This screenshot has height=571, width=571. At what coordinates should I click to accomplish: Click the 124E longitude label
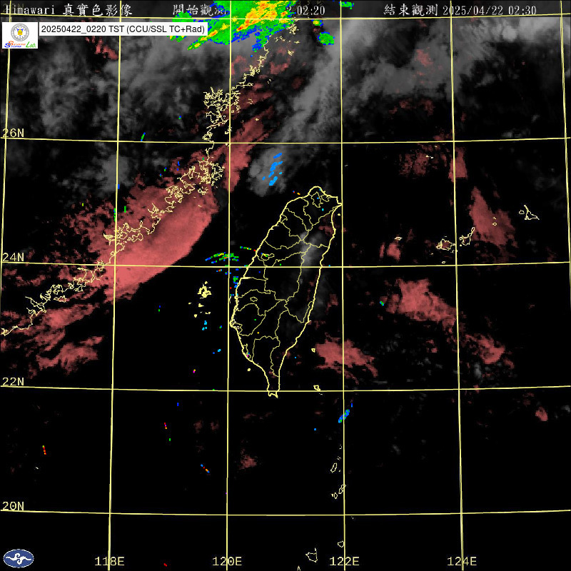pos(462,561)
